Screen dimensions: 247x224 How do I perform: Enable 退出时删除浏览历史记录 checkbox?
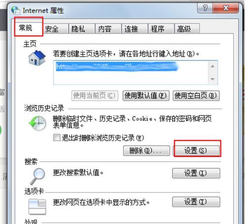(x=57, y=138)
